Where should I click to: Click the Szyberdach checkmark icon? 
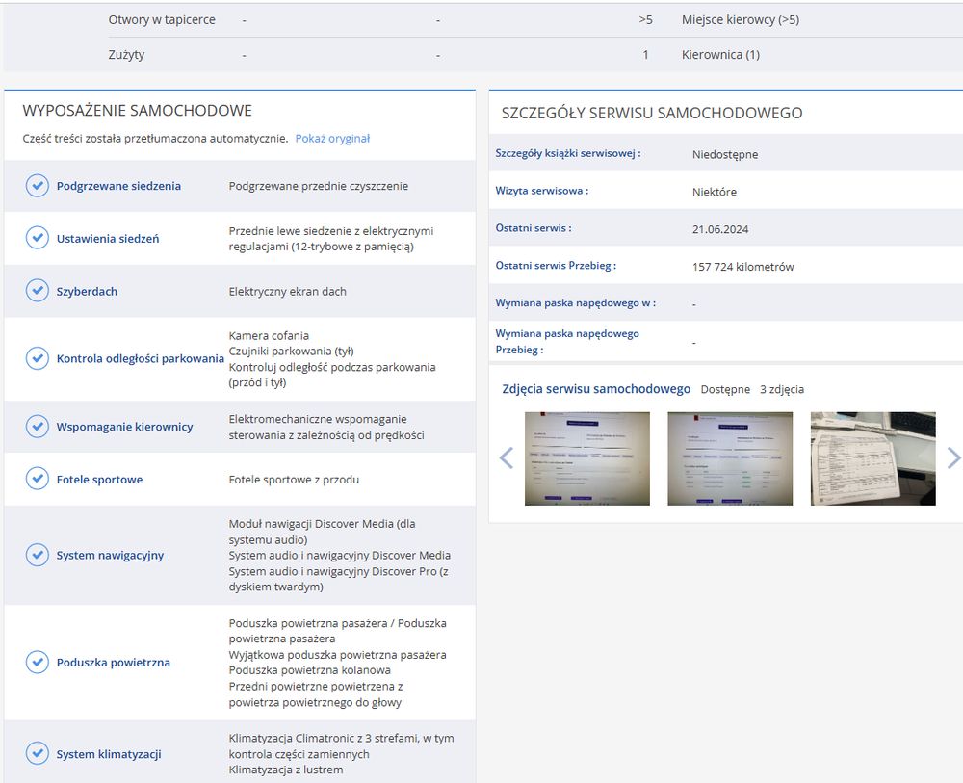point(37,291)
